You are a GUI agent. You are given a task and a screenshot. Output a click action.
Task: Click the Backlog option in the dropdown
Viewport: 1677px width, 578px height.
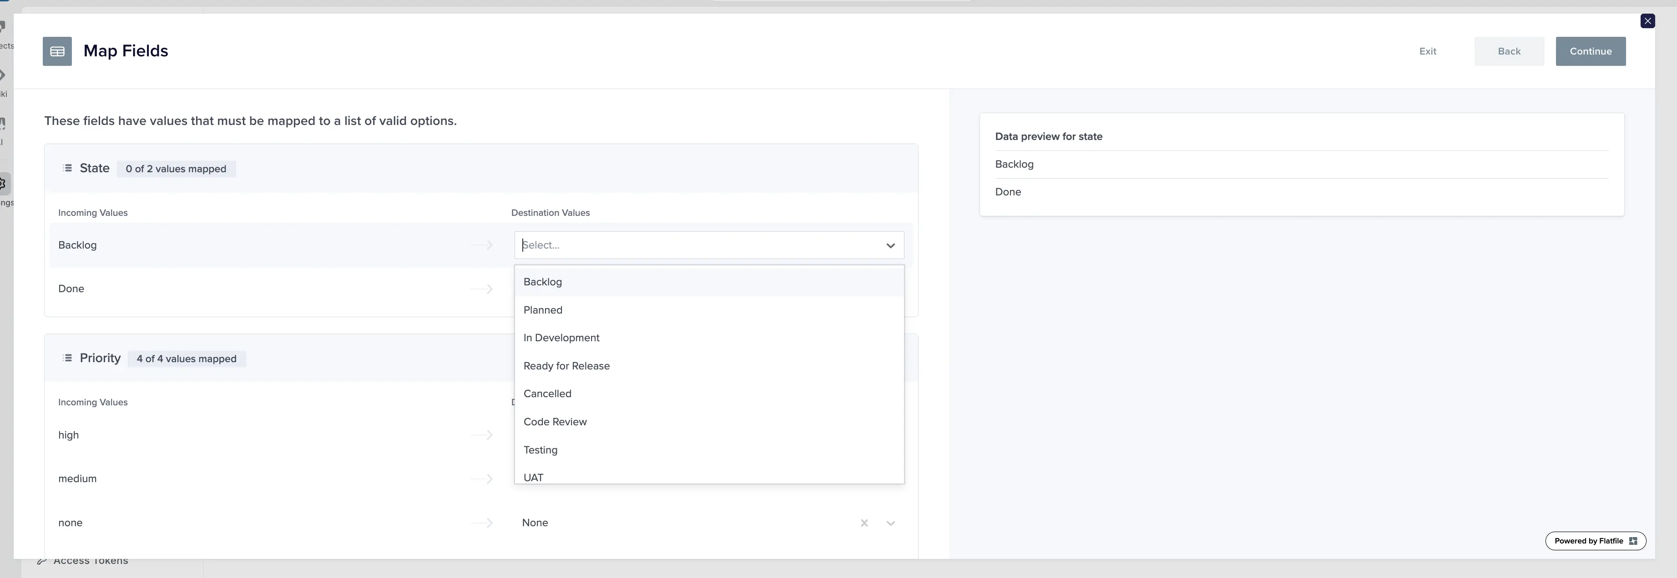pos(542,282)
